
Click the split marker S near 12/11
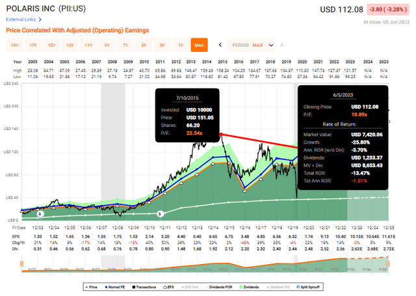160,213
